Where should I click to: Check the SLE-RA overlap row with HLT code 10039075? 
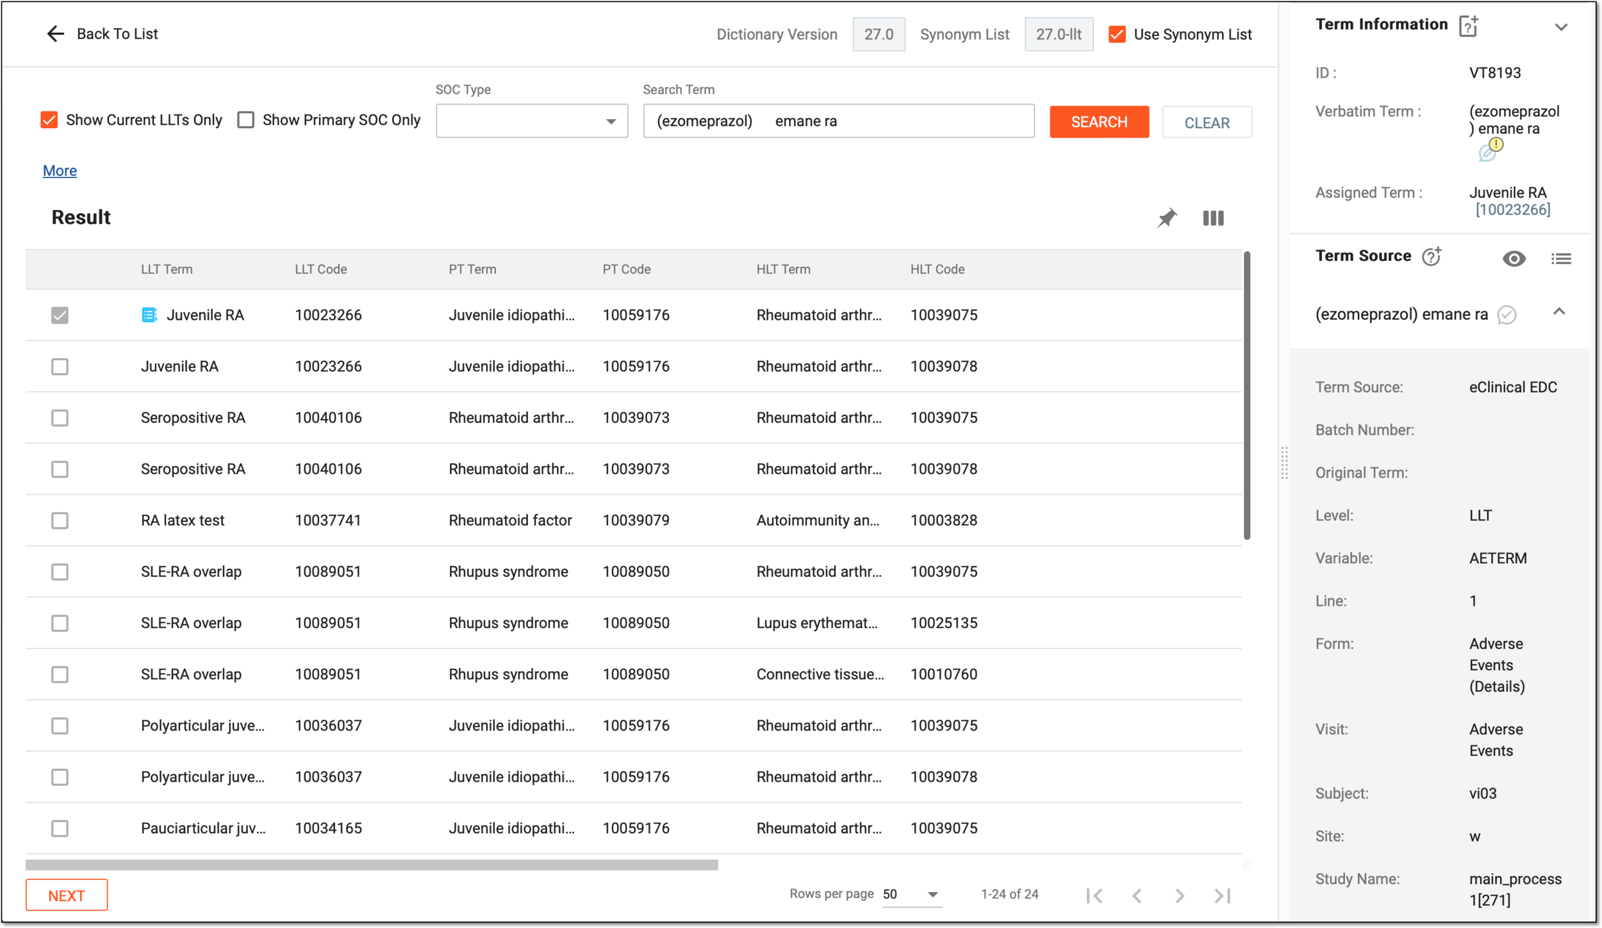click(x=60, y=572)
